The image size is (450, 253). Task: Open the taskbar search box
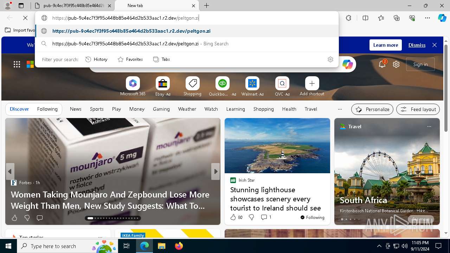[x=67, y=246]
